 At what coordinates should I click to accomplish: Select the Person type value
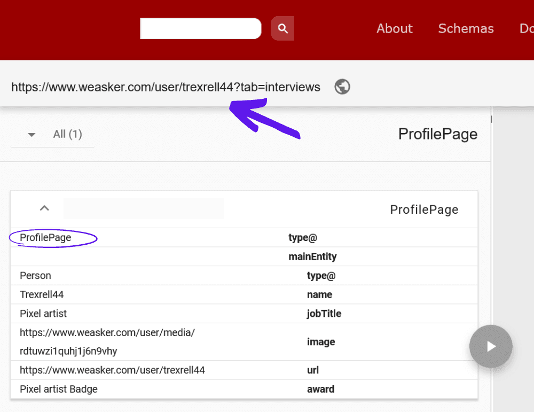tap(35, 276)
